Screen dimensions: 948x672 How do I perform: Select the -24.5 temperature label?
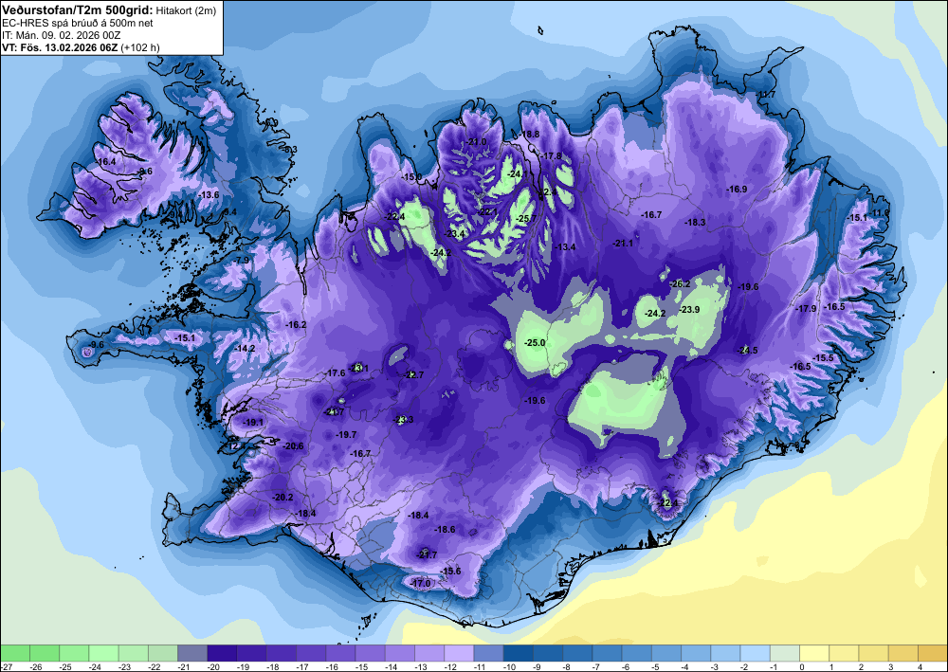748,351
